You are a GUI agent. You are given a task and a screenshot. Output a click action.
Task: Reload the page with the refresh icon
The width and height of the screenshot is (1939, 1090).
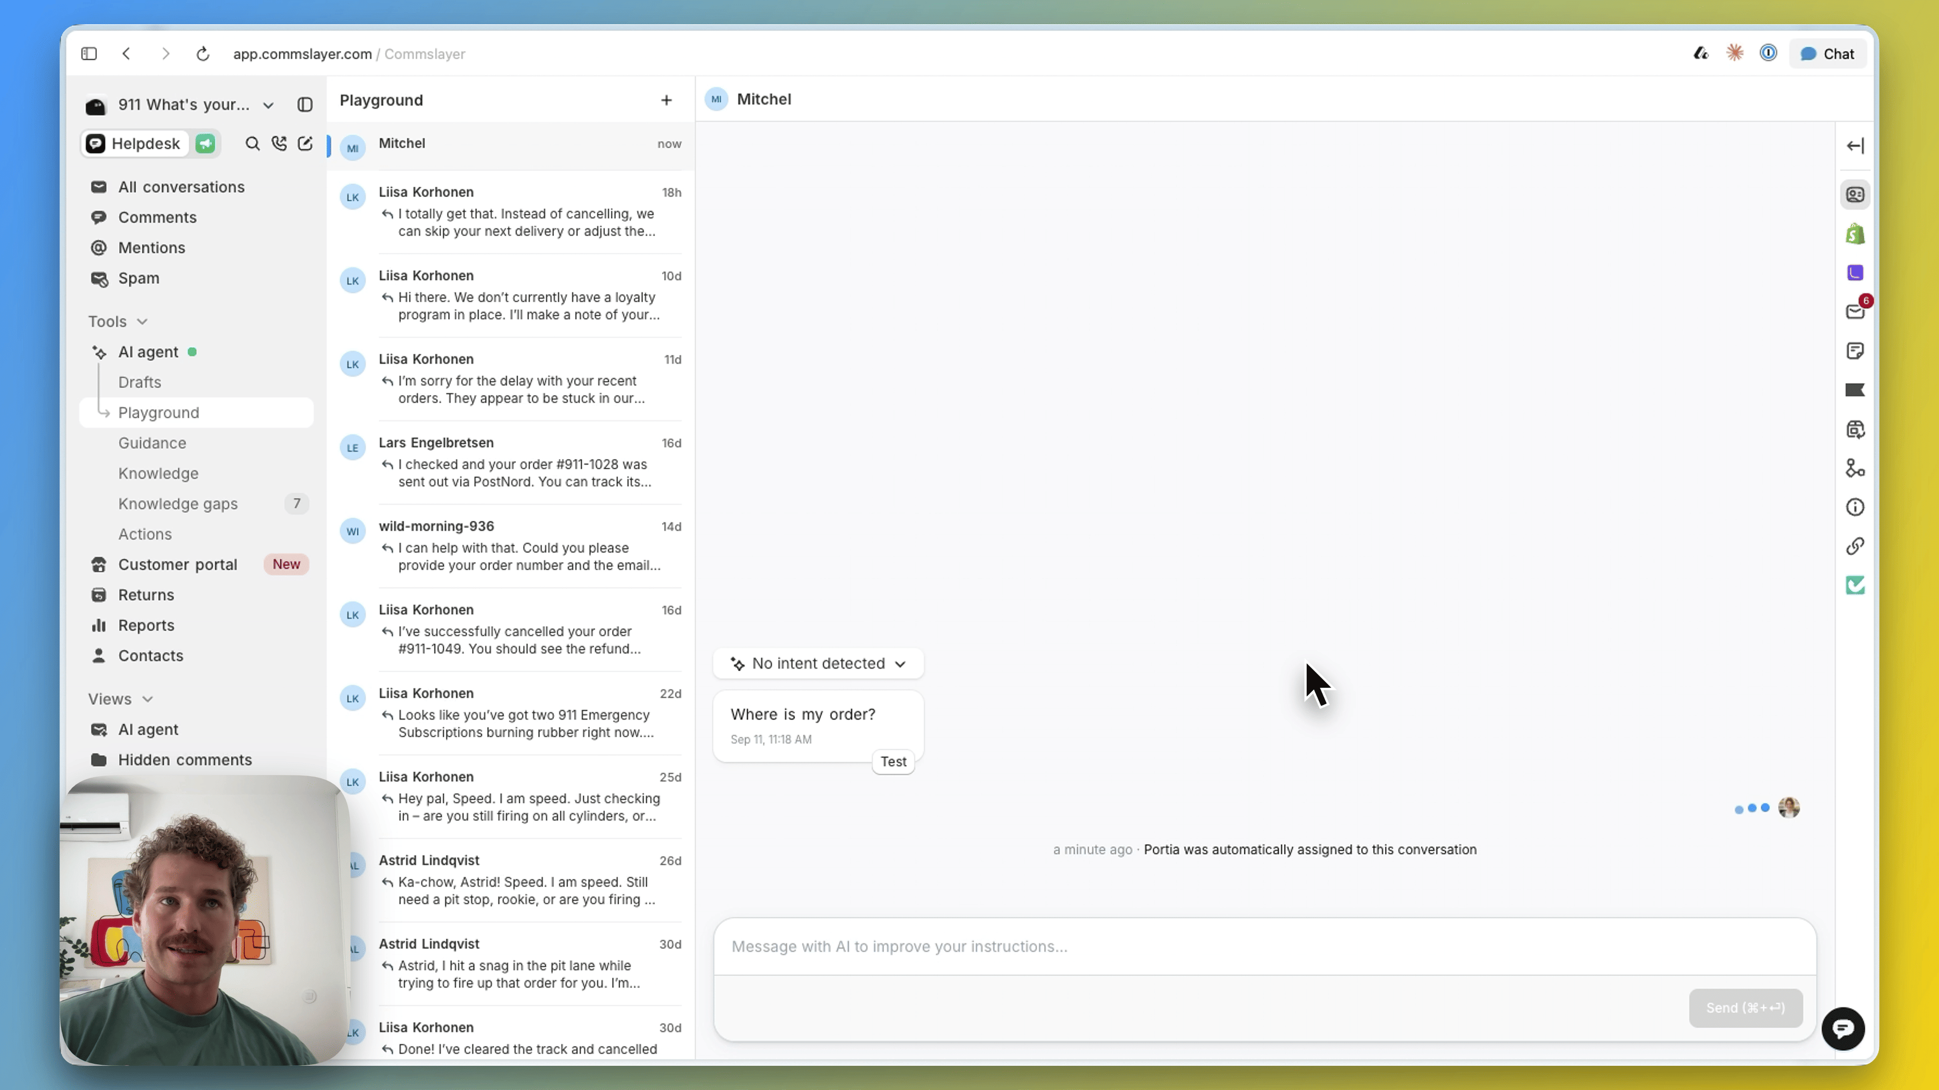pos(202,53)
